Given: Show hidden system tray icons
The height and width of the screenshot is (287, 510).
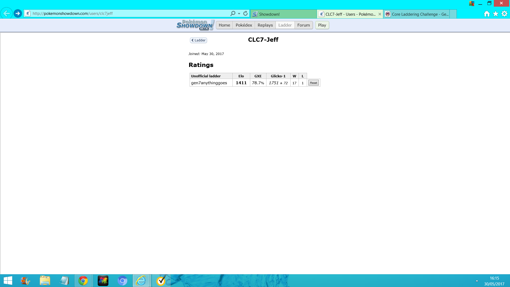Looking at the screenshot, I should point(477,281).
